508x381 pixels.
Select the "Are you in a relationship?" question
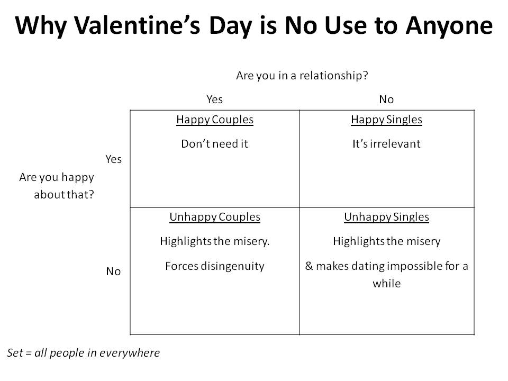[x=302, y=75]
